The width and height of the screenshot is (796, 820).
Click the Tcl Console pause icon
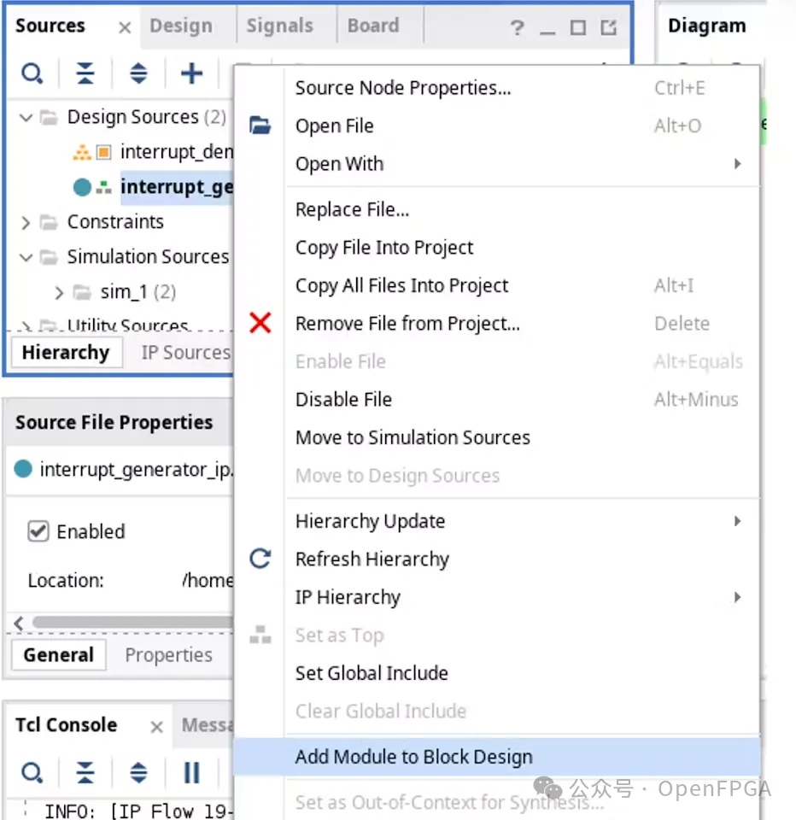click(x=191, y=773)
